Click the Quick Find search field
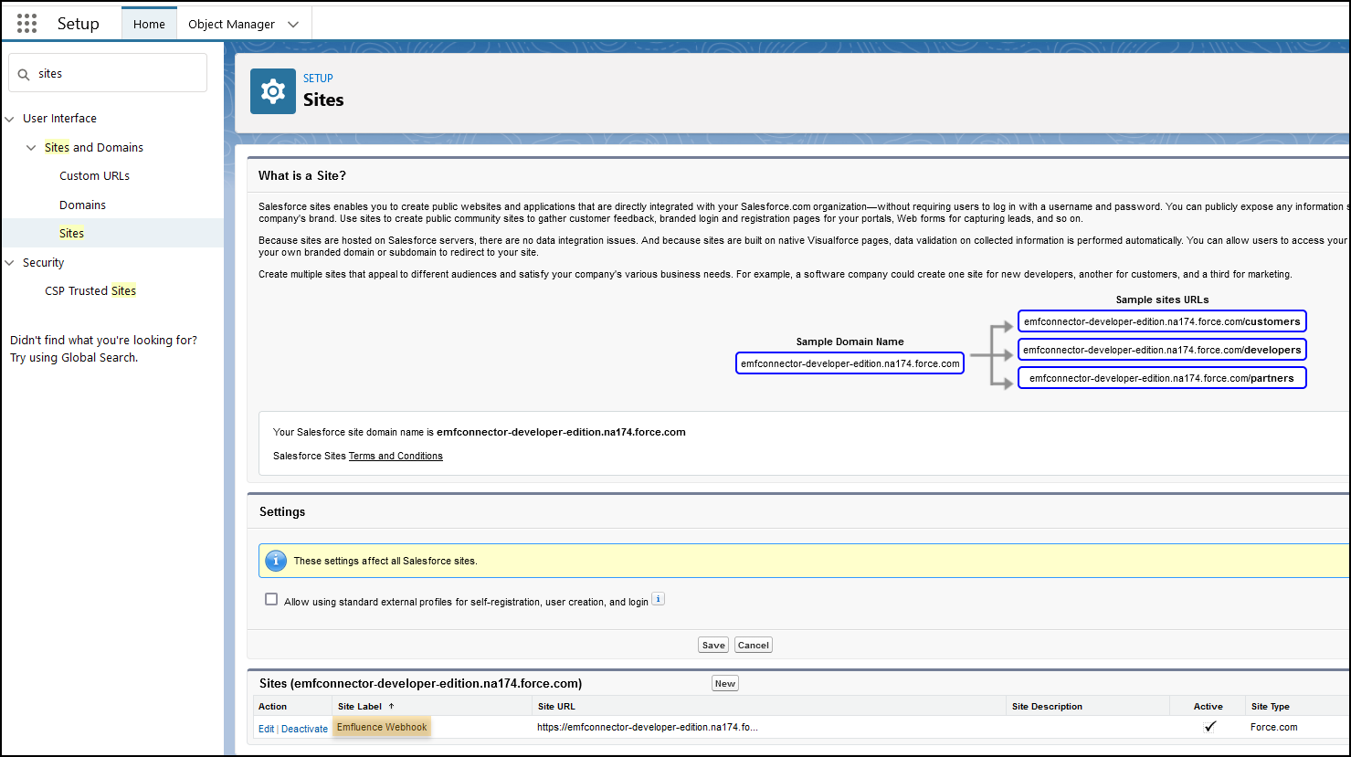This screenshot has height=757, width=1351. 108,73
